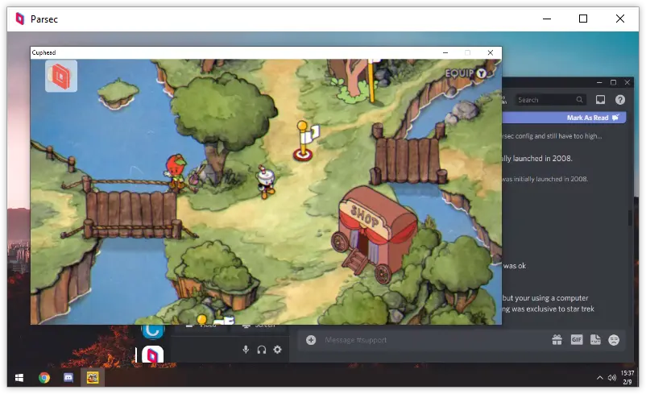Open the emoji picker
Image resolution: width=646 pixels, height=394 pixels.
pos(614,340)
